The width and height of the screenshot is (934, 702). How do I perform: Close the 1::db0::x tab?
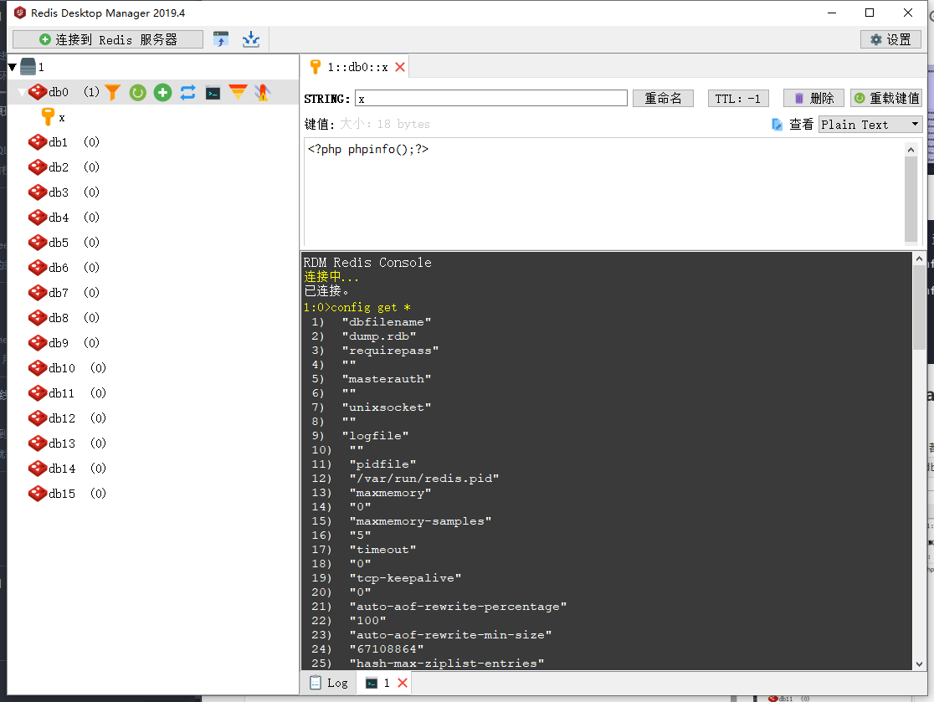(400, 67)
